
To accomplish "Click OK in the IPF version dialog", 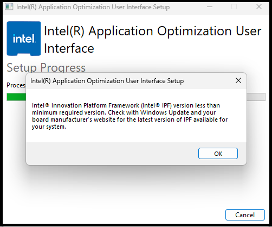I will (x=218, y=154).
